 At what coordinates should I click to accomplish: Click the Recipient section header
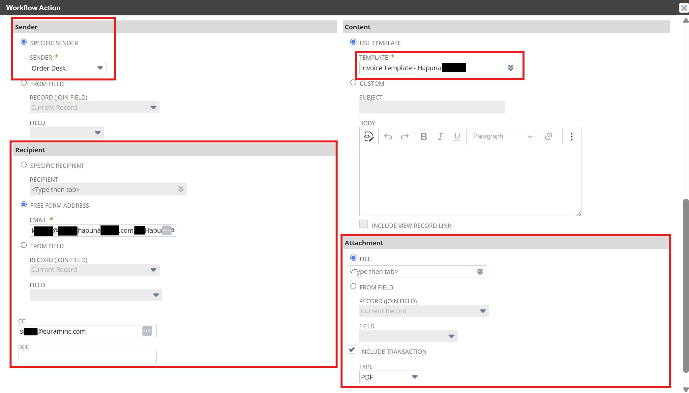(x=174, y=150)
